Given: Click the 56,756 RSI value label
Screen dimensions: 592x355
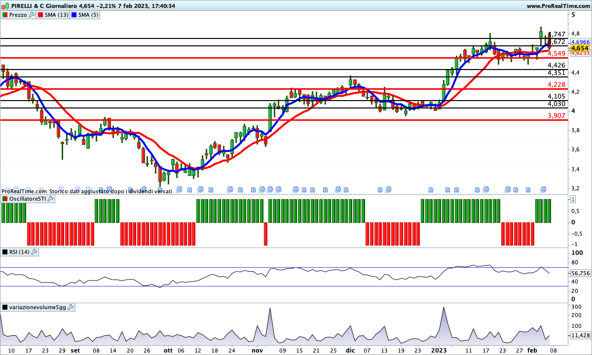Looking at the screenshot, I should [580, 273].
